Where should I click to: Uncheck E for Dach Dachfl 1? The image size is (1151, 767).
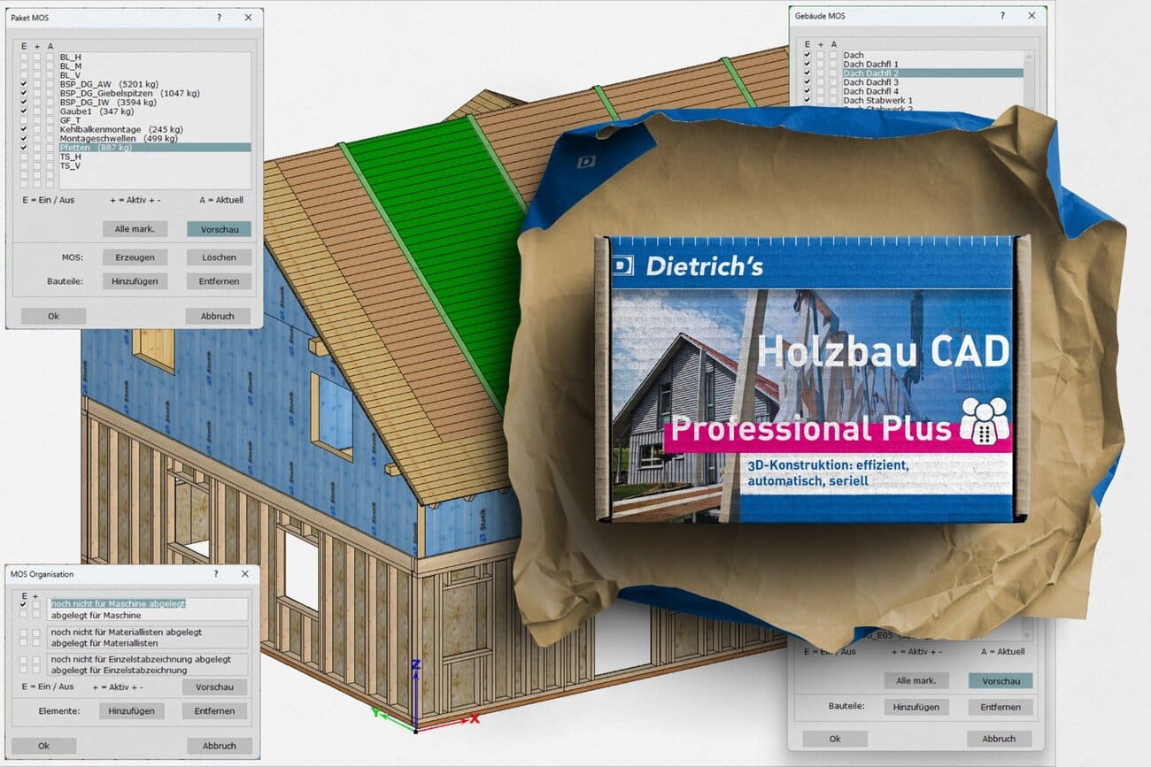coord(807,64)
